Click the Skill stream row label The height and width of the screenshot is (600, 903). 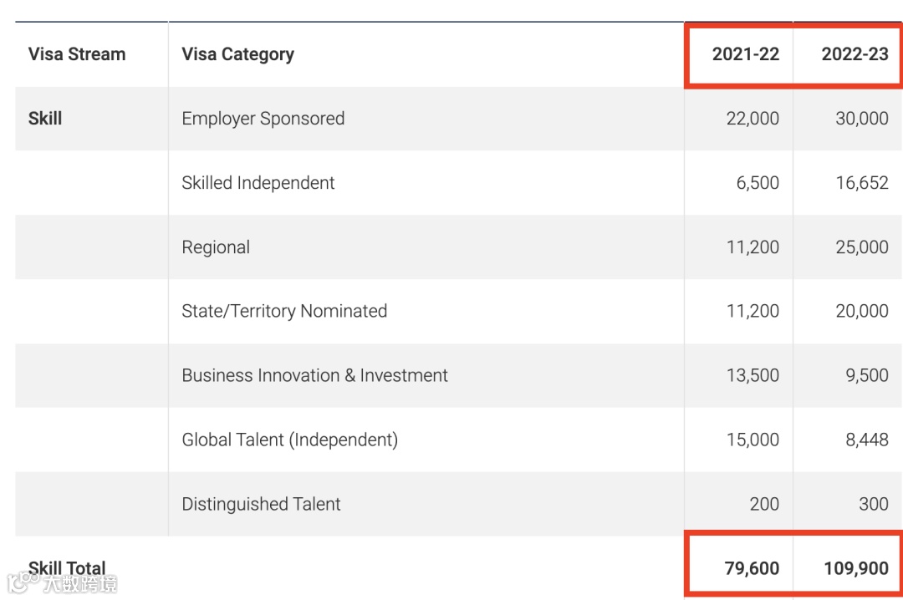pos(45,119)
